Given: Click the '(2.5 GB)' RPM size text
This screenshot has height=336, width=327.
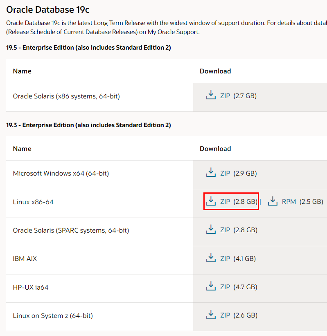Looking at the screenshot, I should 311,202.
